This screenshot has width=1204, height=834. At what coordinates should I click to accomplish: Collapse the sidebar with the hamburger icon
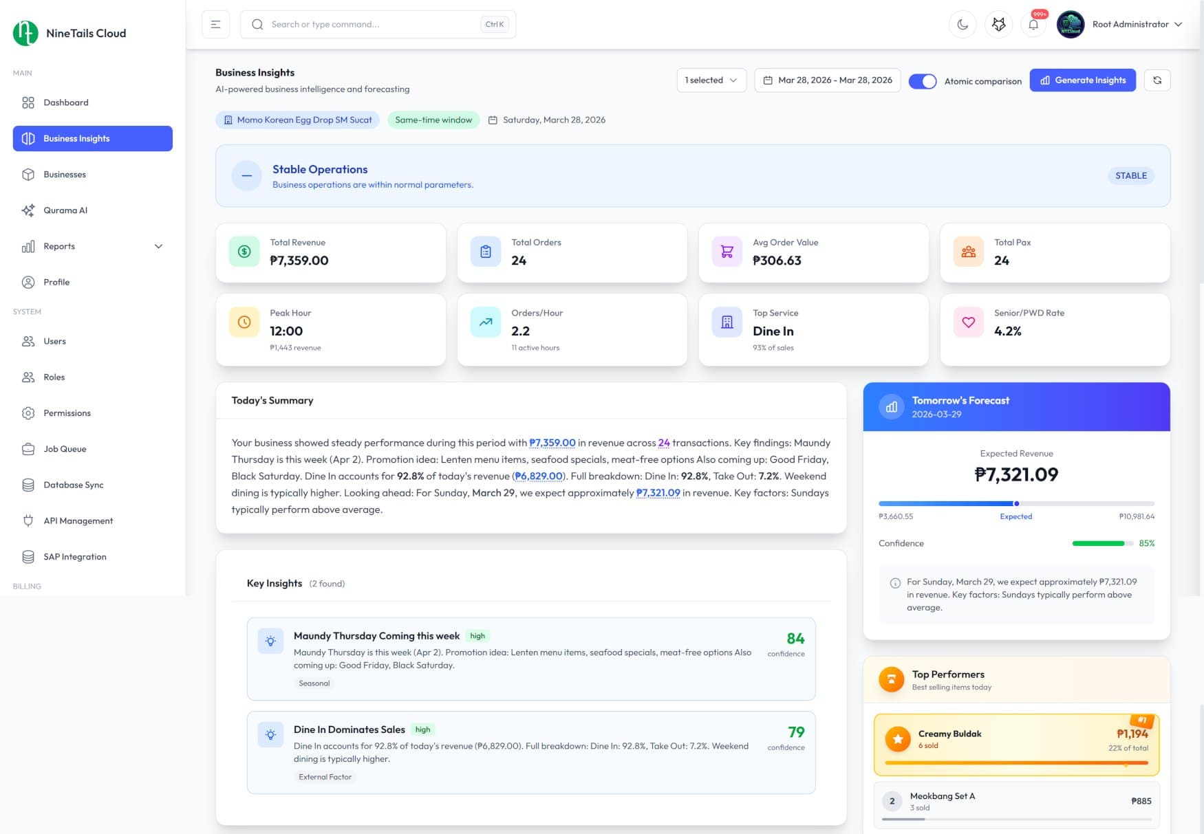pos(215,24)
